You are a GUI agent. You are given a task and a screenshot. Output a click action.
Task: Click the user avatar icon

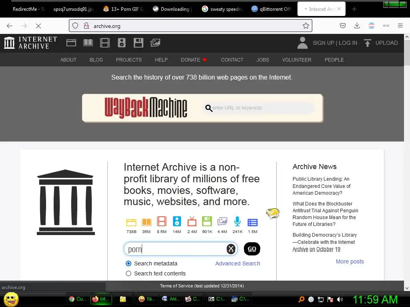303,43
